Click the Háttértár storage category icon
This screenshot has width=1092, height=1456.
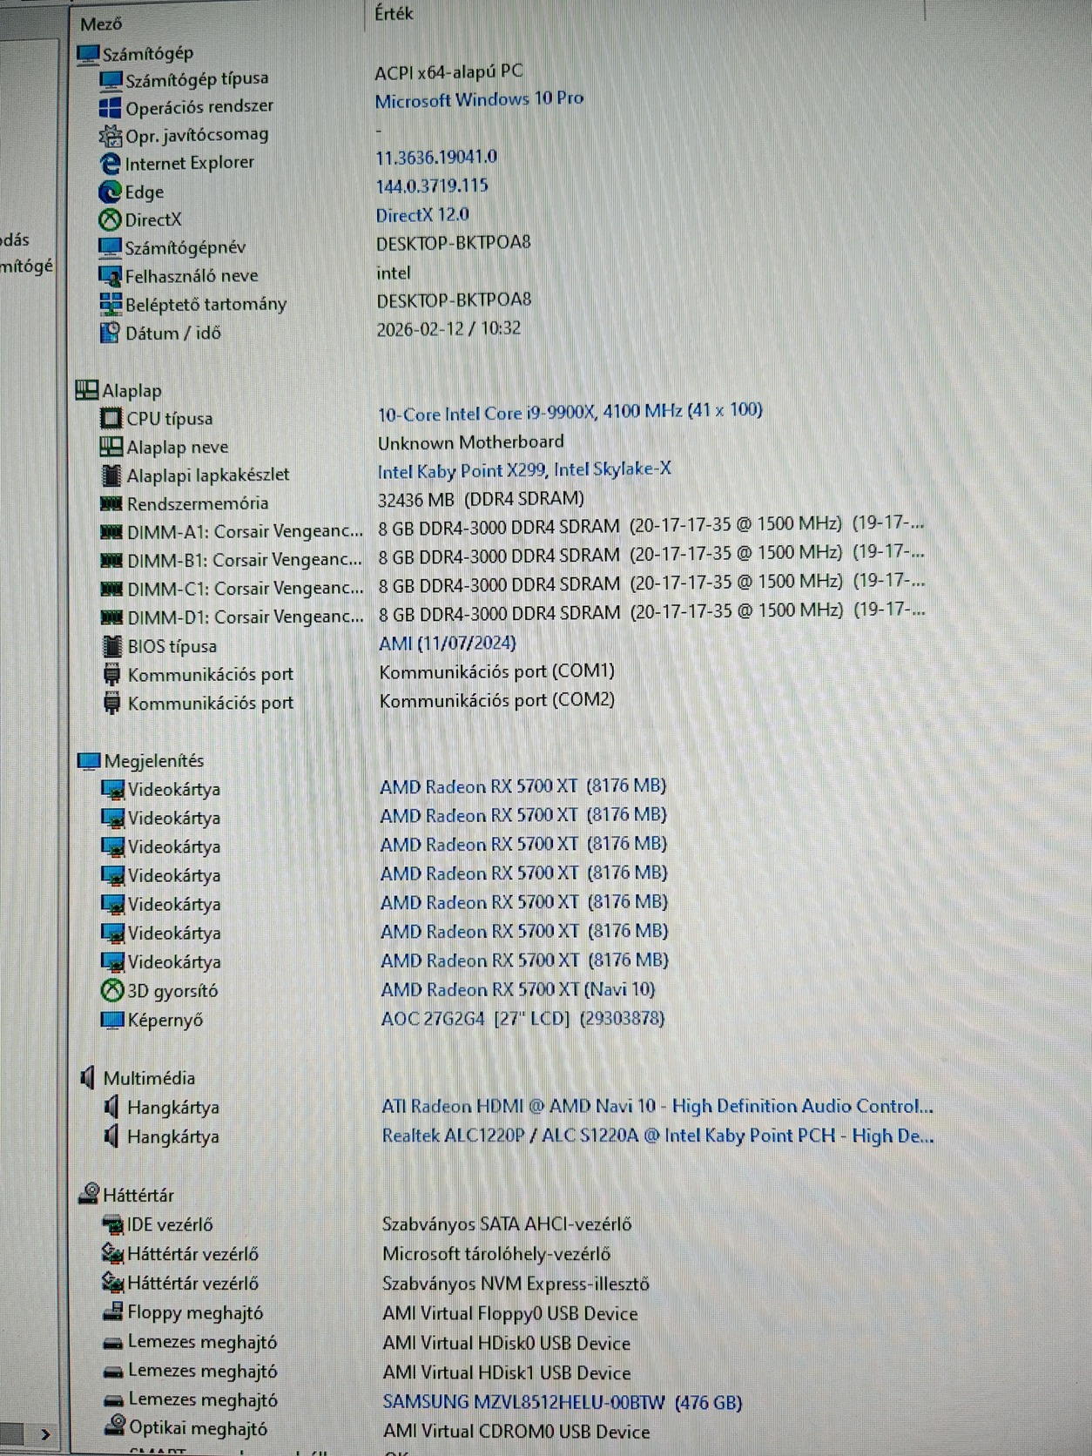point(89,1194)
